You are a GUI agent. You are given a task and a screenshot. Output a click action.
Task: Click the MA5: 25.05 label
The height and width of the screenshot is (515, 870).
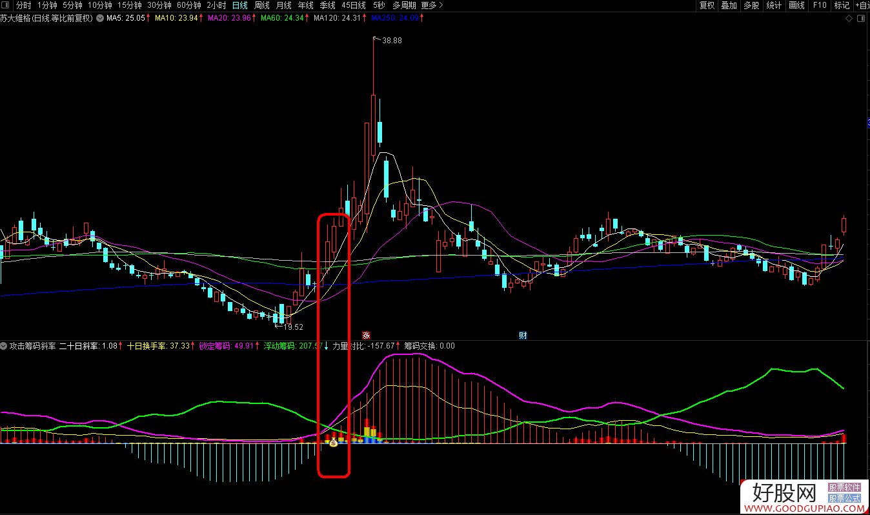(x=125, y=18)
